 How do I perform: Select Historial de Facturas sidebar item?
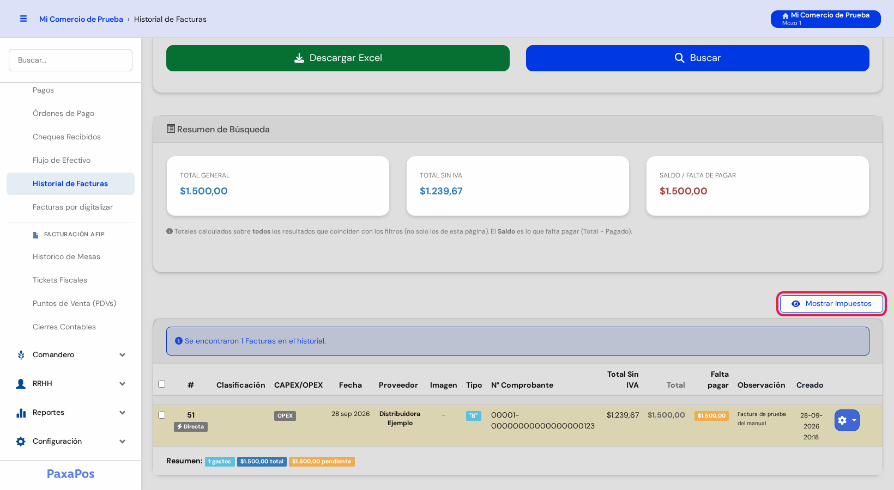click(70, 184)
